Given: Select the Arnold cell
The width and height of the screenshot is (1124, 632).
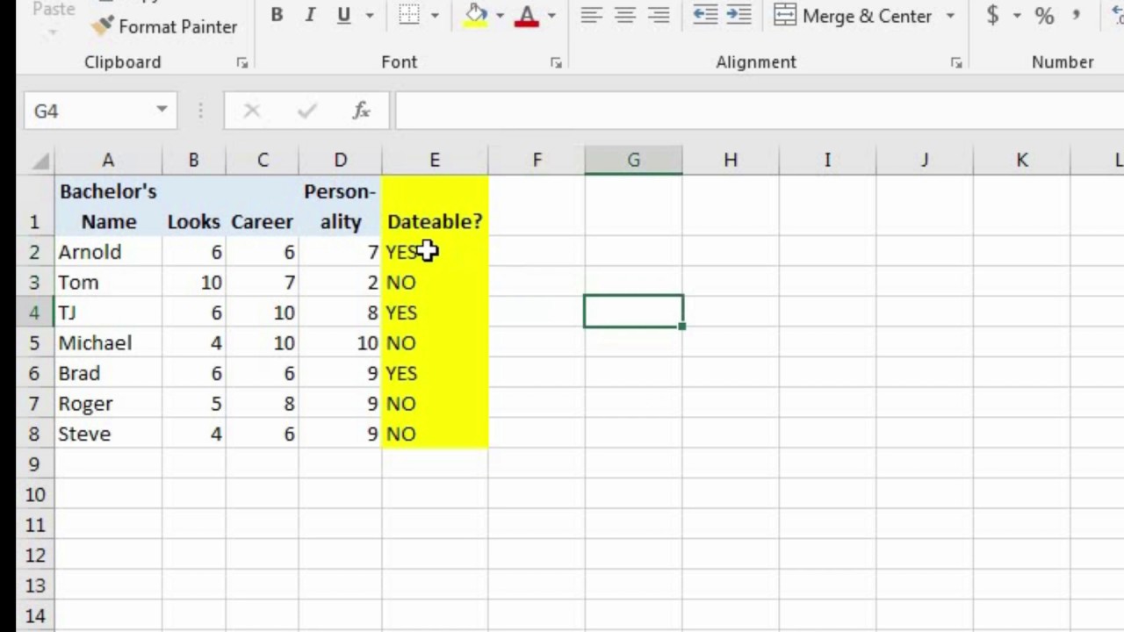Looking at the screenshot, I should [x=108, y=252].
